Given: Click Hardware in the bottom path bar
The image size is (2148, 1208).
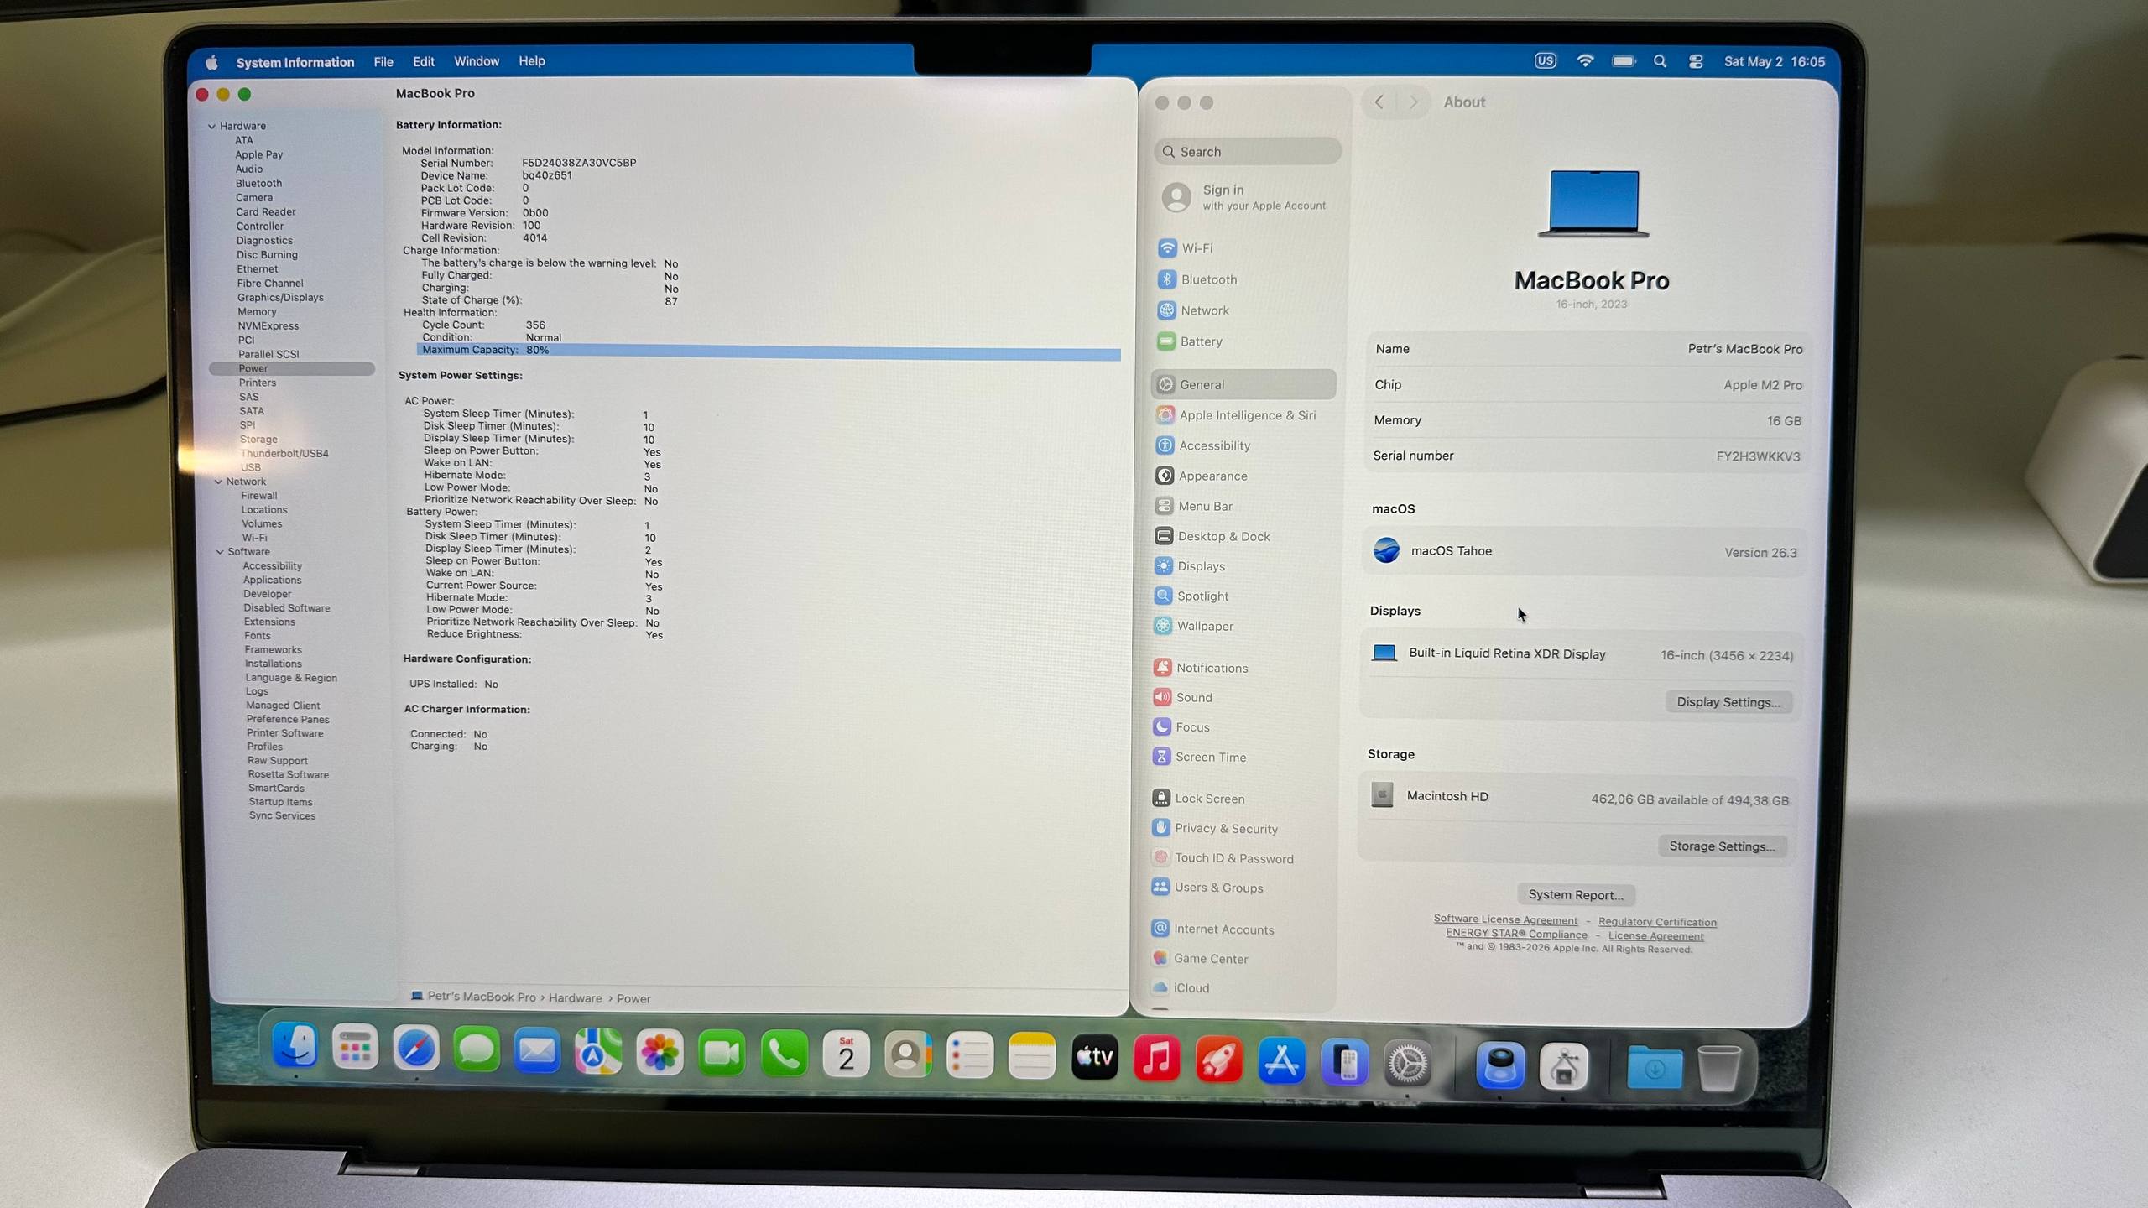Looking at the screenshot, I should 575,998.
